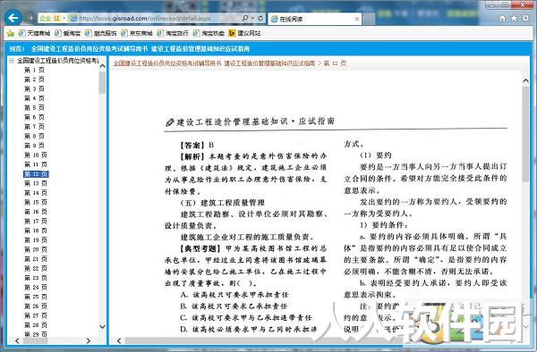The height and width of the screenshot is (352, 537).
Task: Click the browser Back arrow button
Action: tap(13, 18)
